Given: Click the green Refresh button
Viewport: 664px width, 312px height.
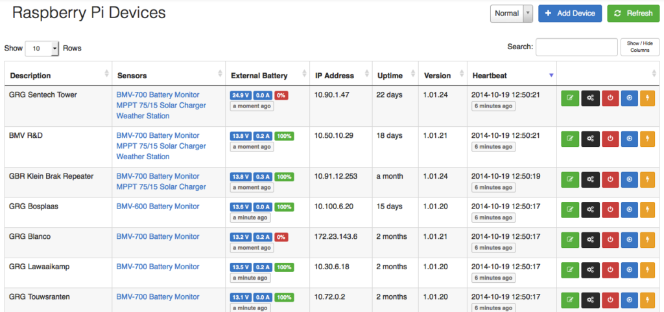Looking at the screenshot, I should click(x=633, y=14).
